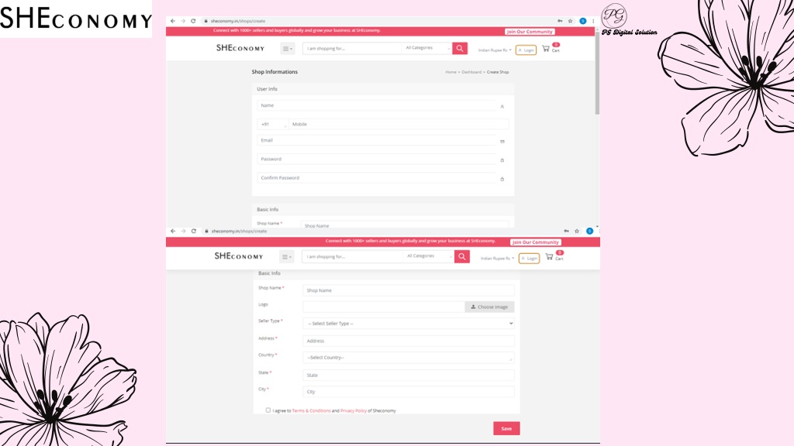Click Login button in upper site header
This screenshot has width=794, height=446.
[526, 50]
